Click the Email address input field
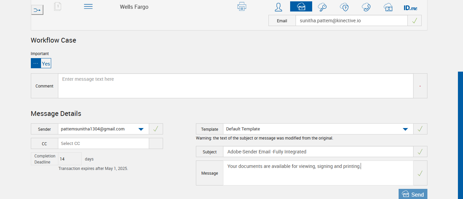The height and width of the screenshot is (199, 463). (x=351, y=21)
